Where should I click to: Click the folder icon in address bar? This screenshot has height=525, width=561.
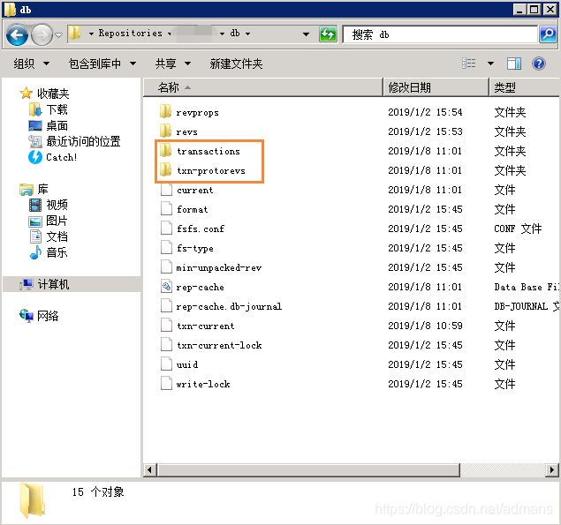pyautogui.click(x=75, y=34)
